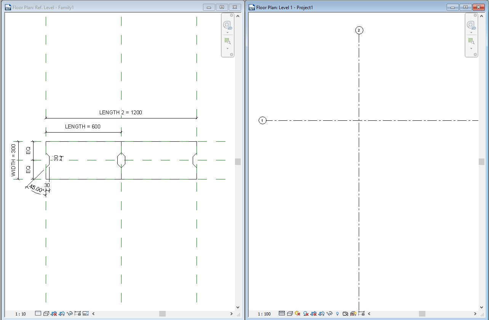Click grid bubble 2 in Project1 view

(x=358, y=30)
